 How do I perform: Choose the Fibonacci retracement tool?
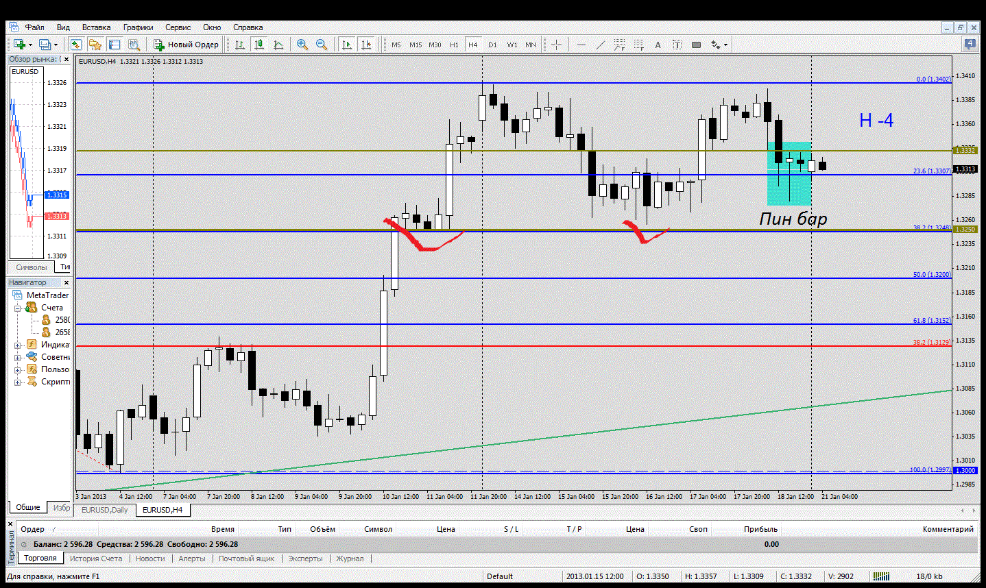[638, 45]
